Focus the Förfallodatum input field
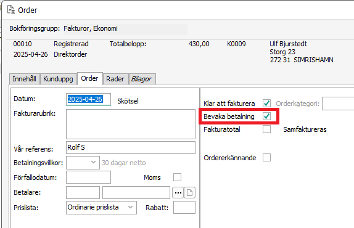The width and height of the screenshot is (354, 228). [x=89, y=177]
